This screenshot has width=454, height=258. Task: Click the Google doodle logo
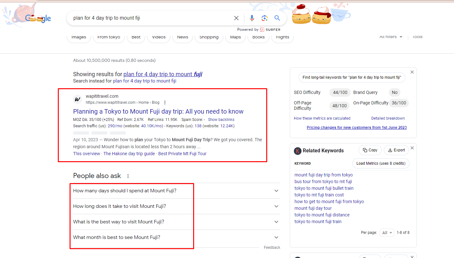pos(38,18)
